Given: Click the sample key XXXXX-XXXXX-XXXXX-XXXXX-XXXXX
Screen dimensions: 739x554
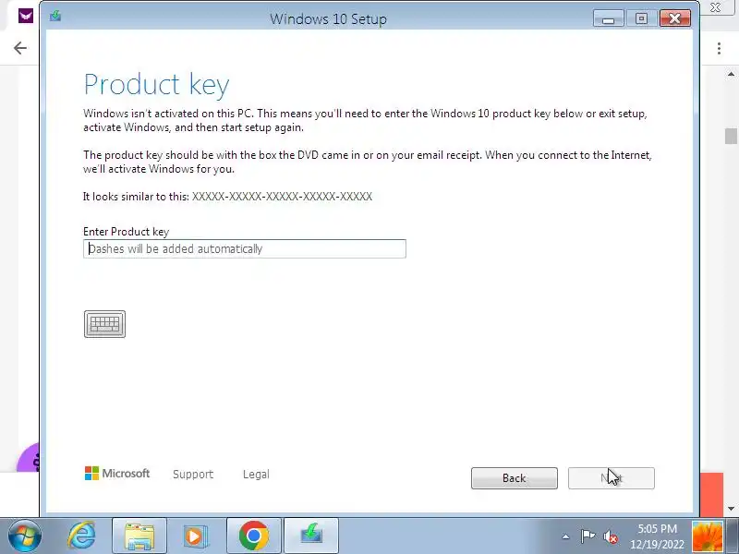Looking at the screenshot, I should point(282,197).
